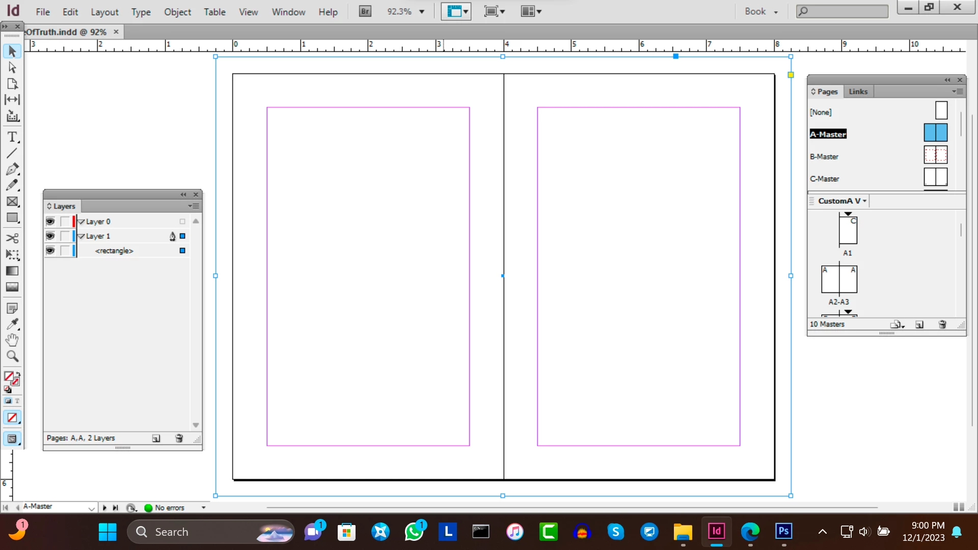Collapse Layer 1 disclosure triangle

click(x=81, y=236)
